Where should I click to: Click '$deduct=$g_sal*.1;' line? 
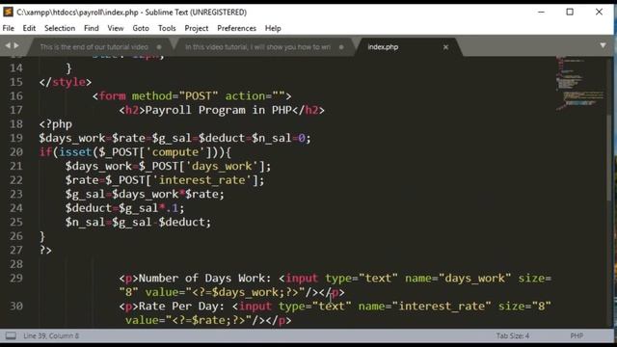(x=124, y=208)
